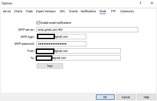Switch to the Charts tab
This screenshot has height=101, width=157.
coord(18,11)
